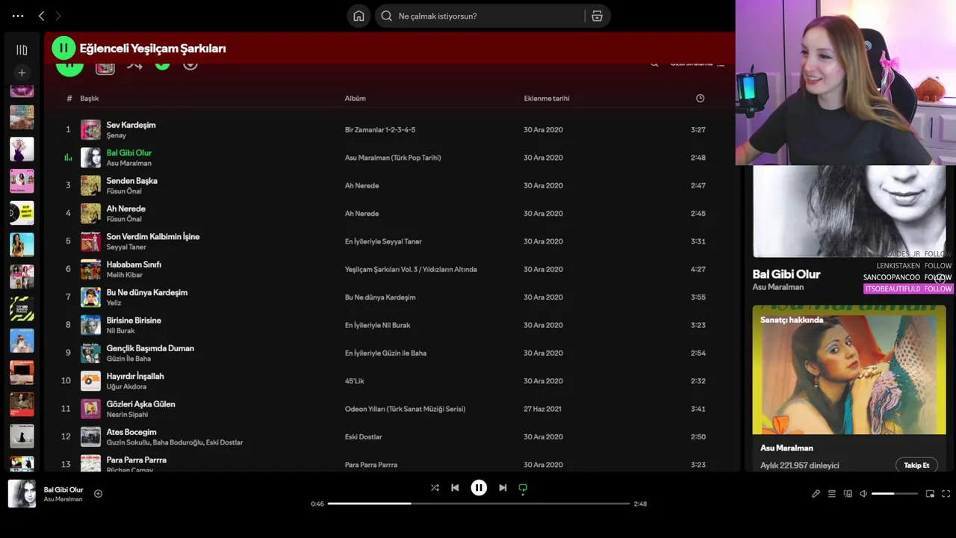
Task: Enter fullscreen mode icon
Action: click(x=946, y=494)
